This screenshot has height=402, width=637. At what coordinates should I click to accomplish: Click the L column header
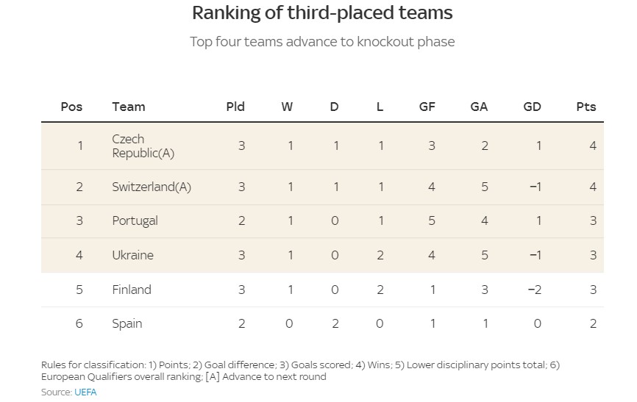[x=380, y=107]
